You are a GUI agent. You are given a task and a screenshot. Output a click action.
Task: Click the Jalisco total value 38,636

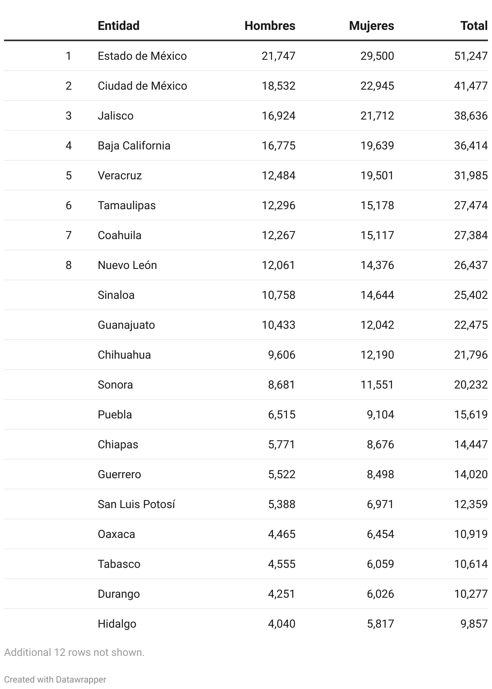click(x=471, y=116)
